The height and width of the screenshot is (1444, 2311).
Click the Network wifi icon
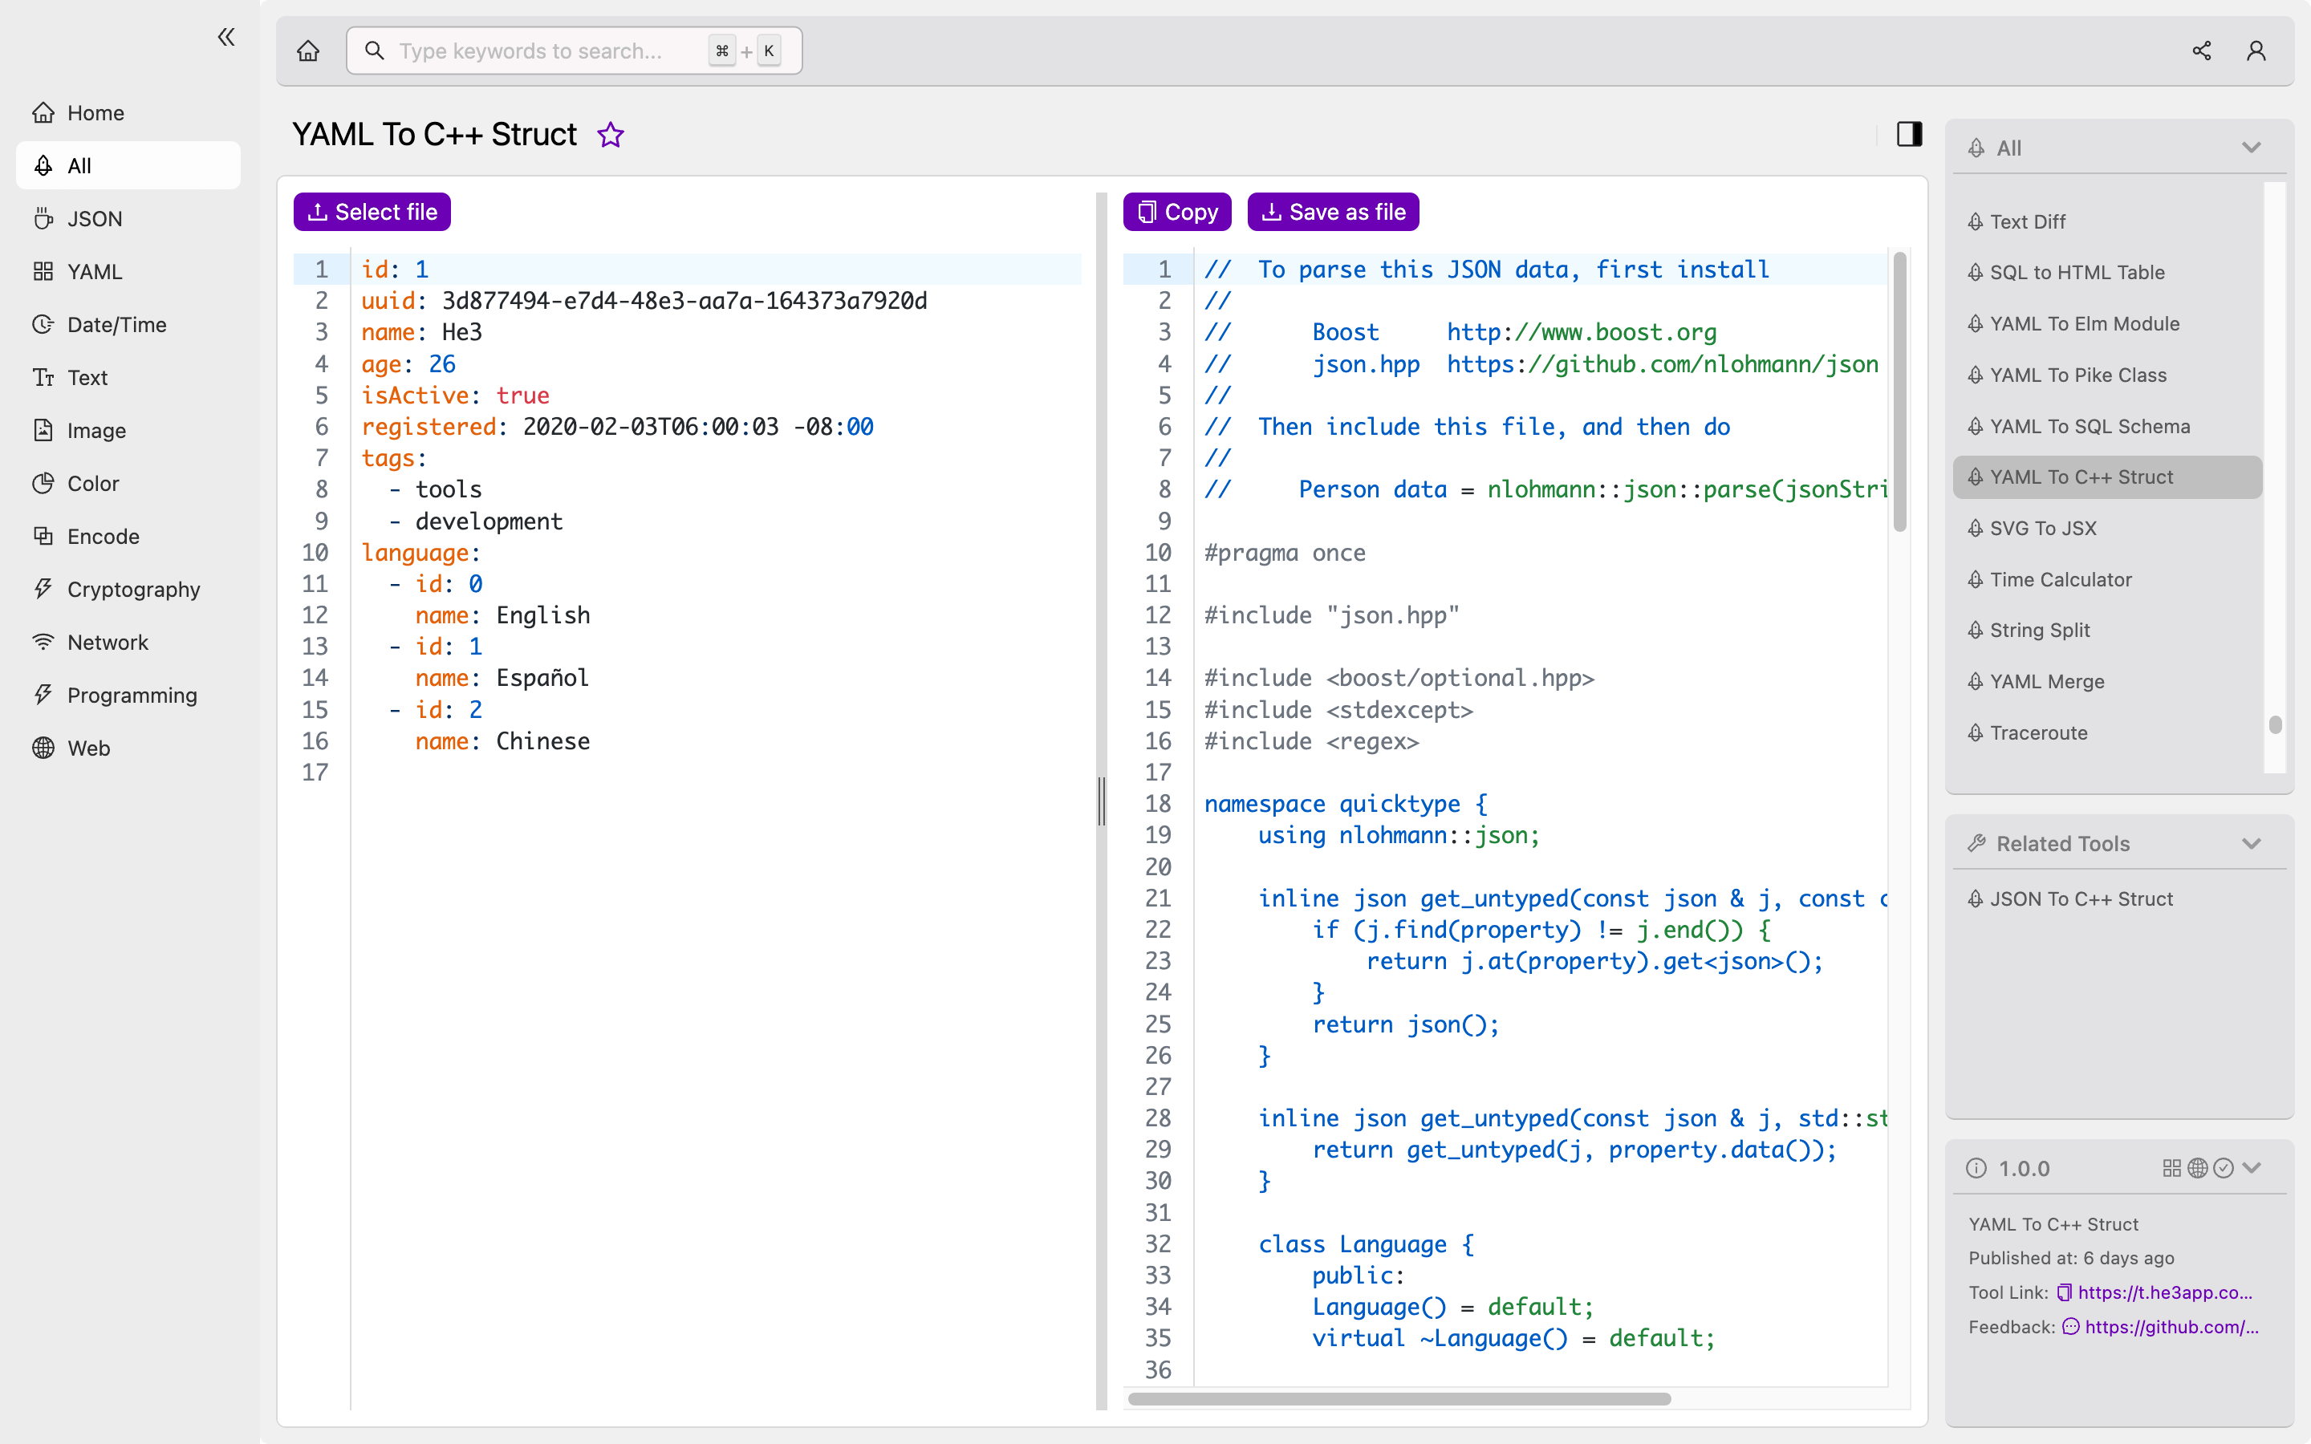pyautogui.click(x=43, y=643)
